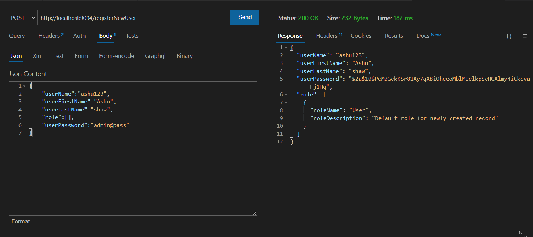Select the Graphql body type
Viewport: 533px width, 237px height.
click(x=155, y=56)
